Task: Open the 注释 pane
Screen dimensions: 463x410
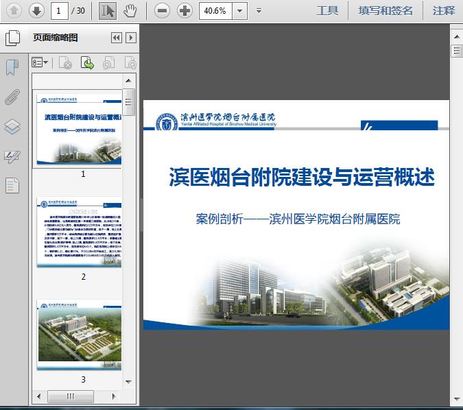Action: (x=444, y=11)
